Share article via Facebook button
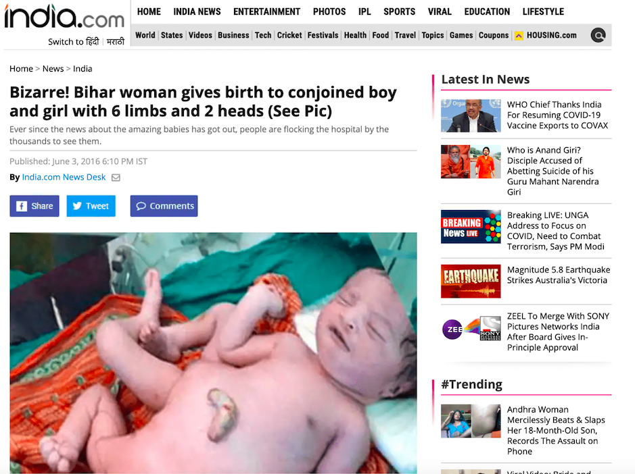Viewport: 635px width, 474px height. [34, 206]
